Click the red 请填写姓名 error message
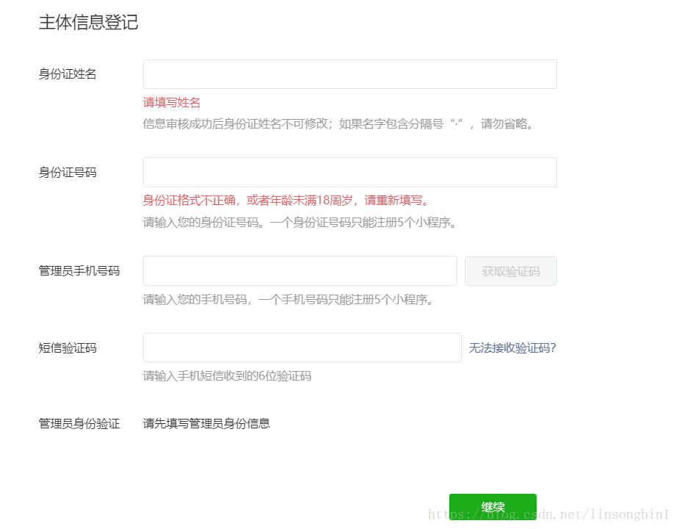Screen dimensions: 679x529 [172, 102]
